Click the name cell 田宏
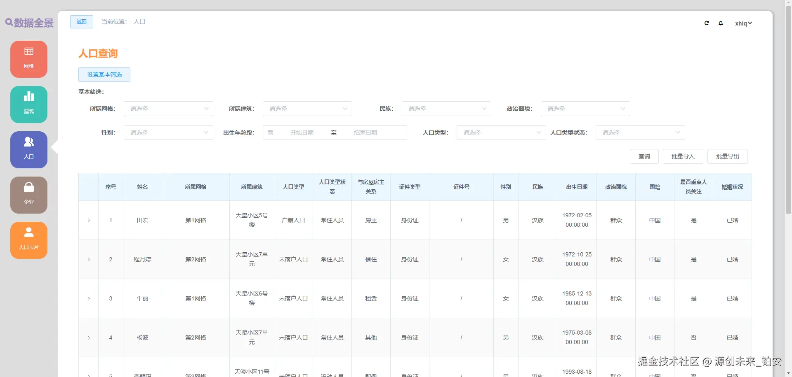 142,221
